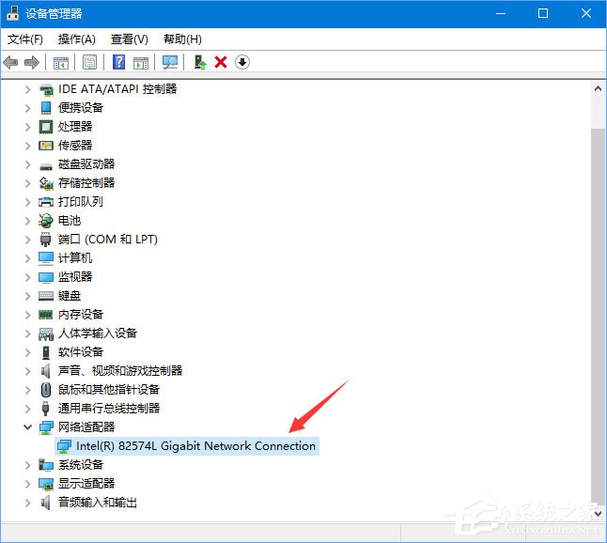Viewport: 607px width, 543px height.
Task: Click the 内存设备 memory icon
Action: tap(46, 315)
